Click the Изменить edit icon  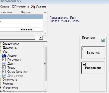14,6
